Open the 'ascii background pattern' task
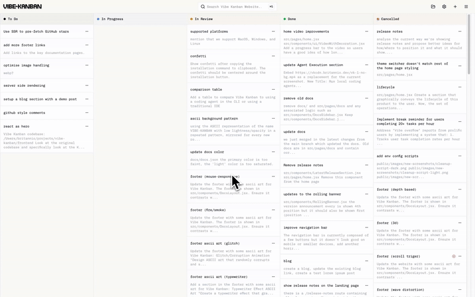This screenshot has height=297, width=475. [x=233, y=129]
